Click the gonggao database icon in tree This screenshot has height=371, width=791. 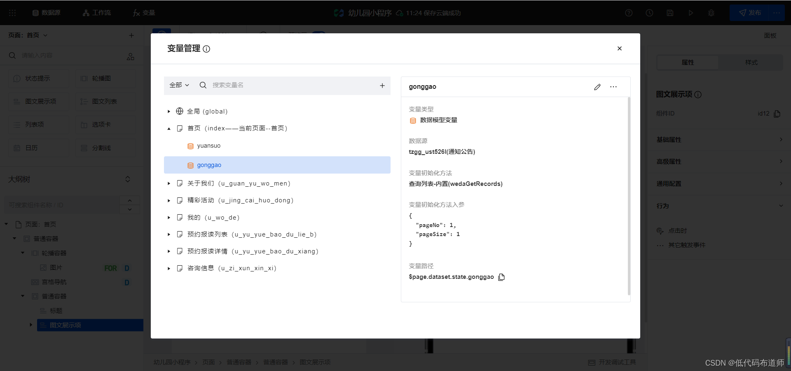[x=190, y=165]
